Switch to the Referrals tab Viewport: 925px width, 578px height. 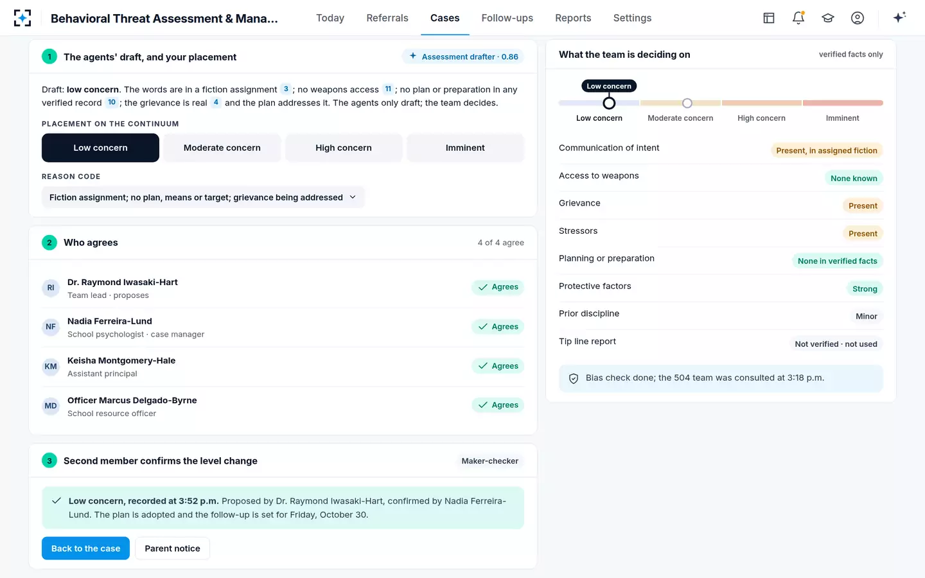[387, 18]
